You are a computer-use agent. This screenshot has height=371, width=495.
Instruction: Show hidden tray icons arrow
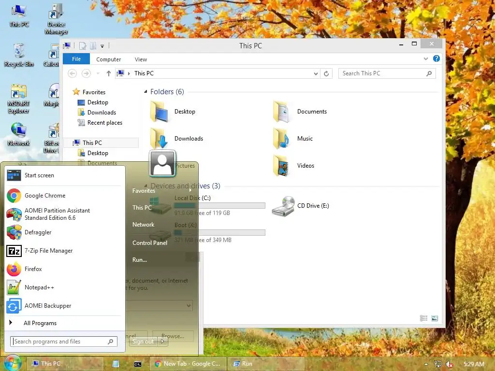(x=426, y=364)
